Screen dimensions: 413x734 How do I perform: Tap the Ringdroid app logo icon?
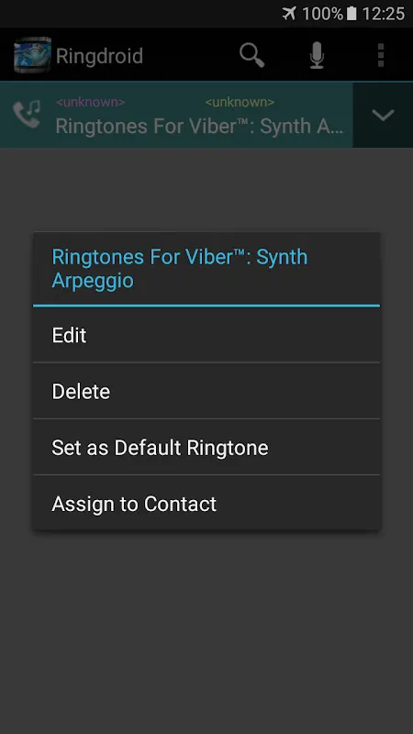[32, 55]
